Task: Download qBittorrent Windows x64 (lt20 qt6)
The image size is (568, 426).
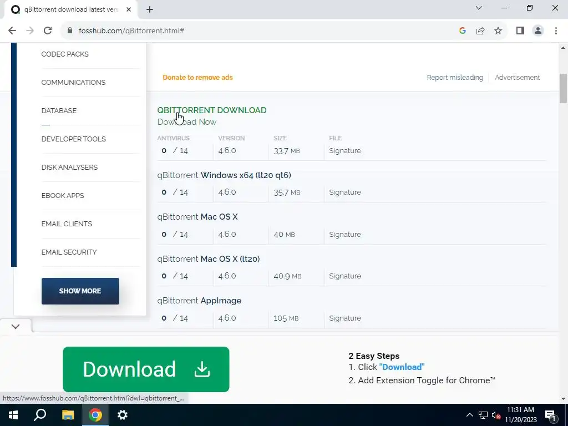Action: pyautogui.click(x=224, y=175)
